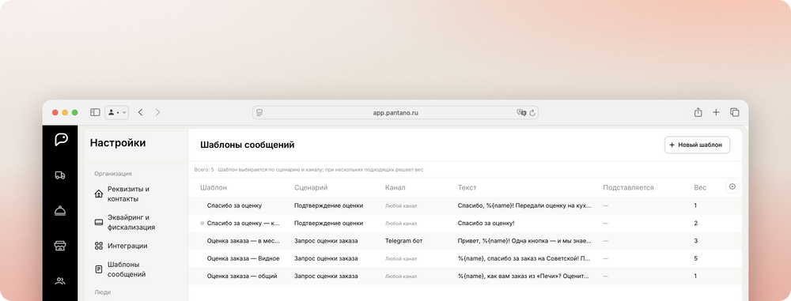Open the template row starting Спасибо за оценку — к…
791x301 pixels.
pyautogui.click(x=243, y=223)
